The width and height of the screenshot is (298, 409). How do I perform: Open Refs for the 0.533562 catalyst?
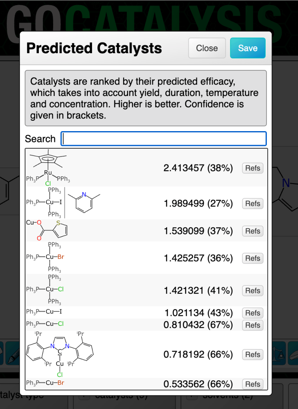[253, 384]
